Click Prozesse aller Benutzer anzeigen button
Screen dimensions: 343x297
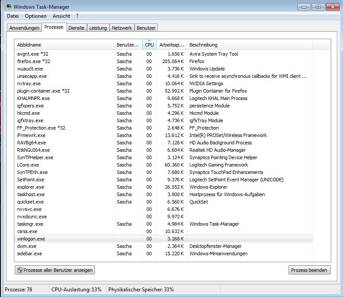click(55, 270)
